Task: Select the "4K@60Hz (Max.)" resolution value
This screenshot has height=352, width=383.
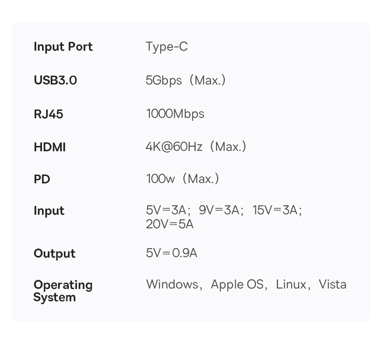Action: (196, 147)
